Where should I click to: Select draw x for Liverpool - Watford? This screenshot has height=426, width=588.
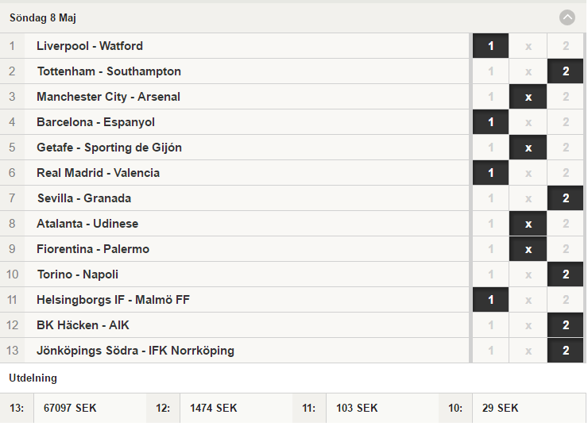pyautogui.click(x=528, y=46)
